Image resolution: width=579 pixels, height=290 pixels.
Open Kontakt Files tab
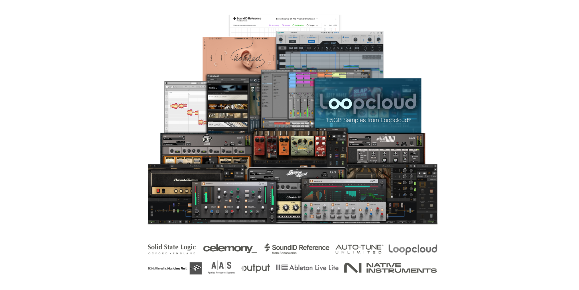tap(222, 79)
